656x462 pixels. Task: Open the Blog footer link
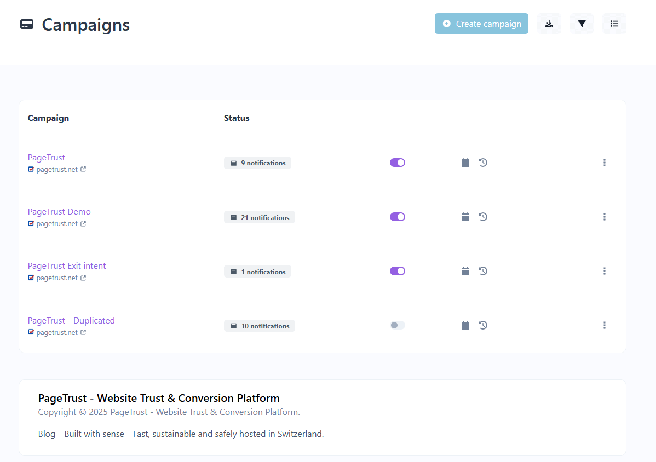click(x=47, y=434)
